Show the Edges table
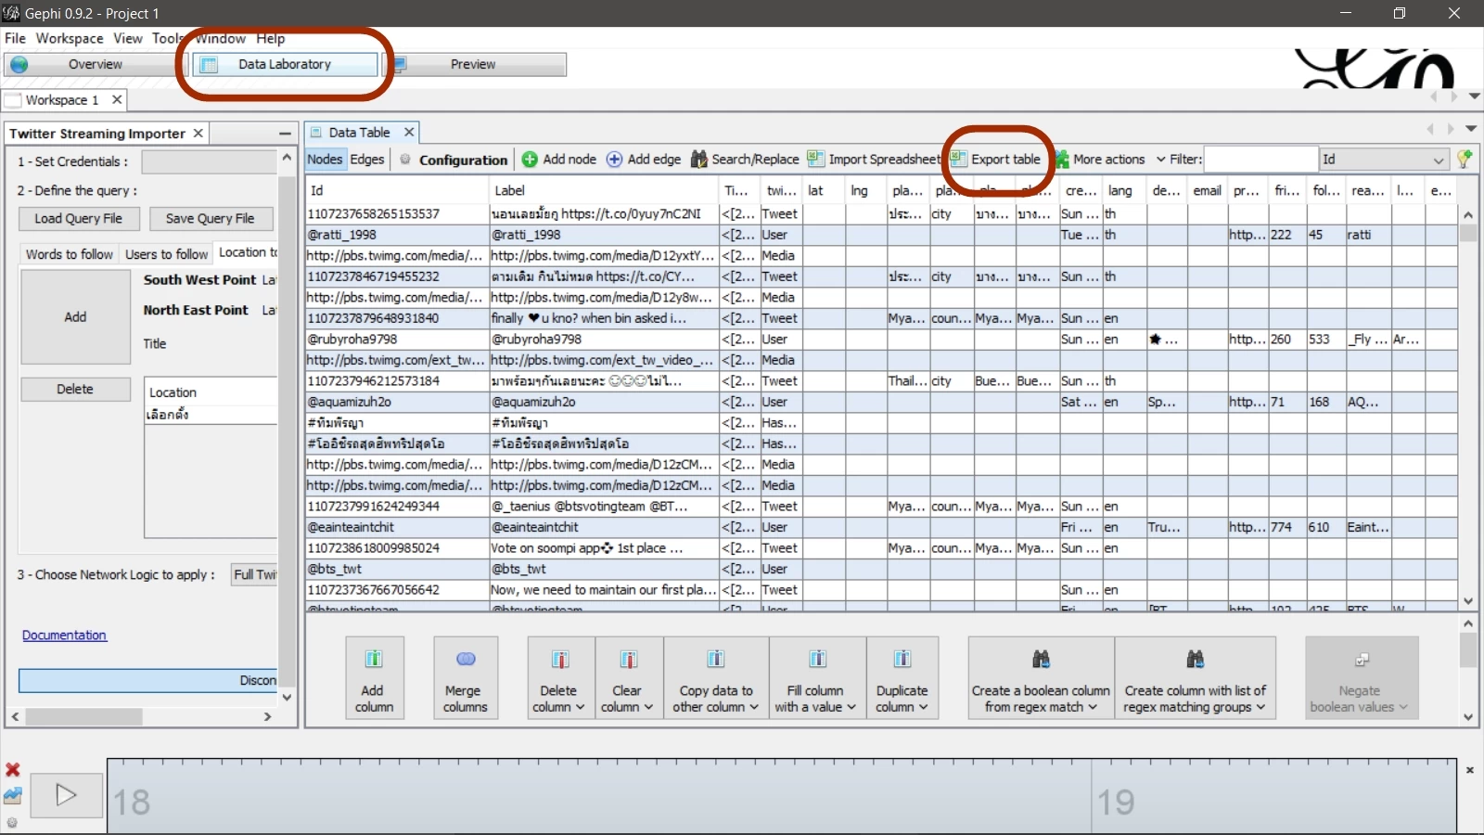Viewport: 1484px width, 835px height. tap(367, 160)
